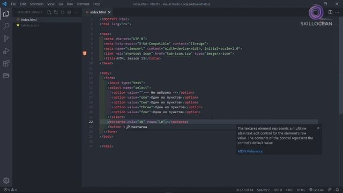Refresh the Explorer file list

63,12
